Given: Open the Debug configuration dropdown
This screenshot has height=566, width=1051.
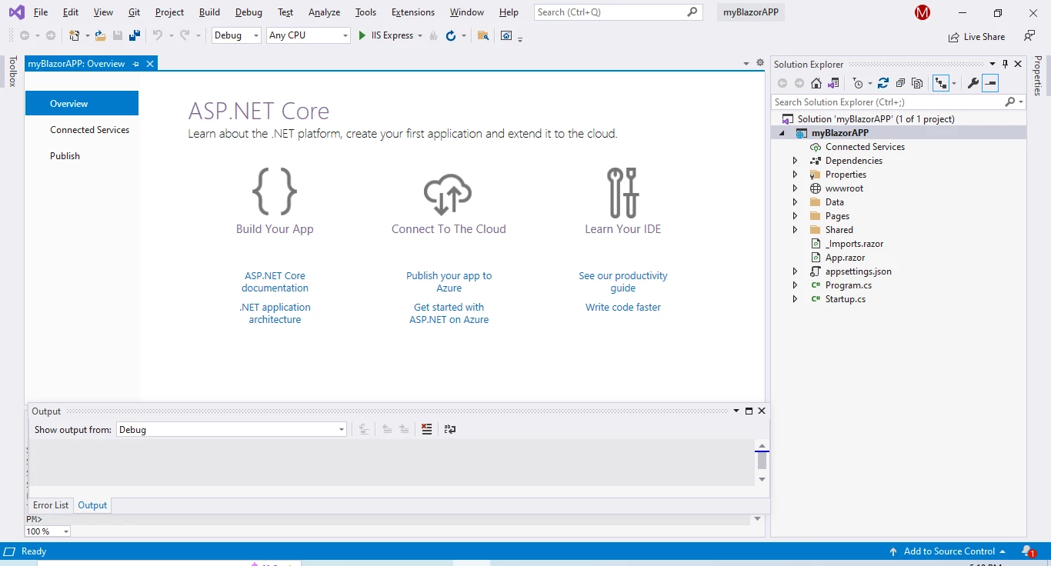Looking at the screenshot, I should pyautogui.click(x=256, y=35).
